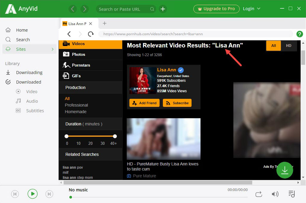Viewport: 306px width, 203px height.
Task: Click the embedded browser back arrow
Action: tap(69, 34)
